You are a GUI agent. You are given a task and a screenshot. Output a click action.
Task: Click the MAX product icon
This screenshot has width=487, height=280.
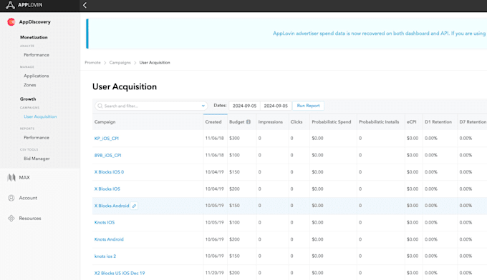(x=11, y=177)
